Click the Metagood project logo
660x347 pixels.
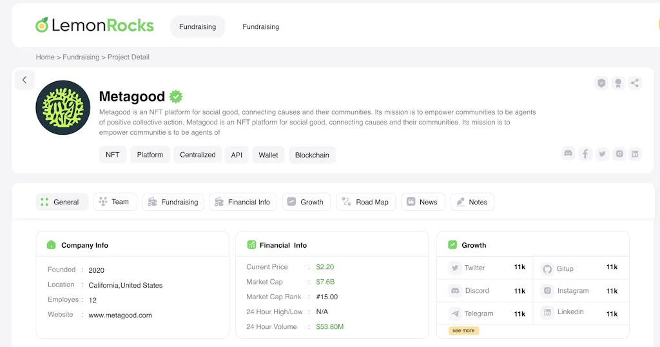[63, 107]
